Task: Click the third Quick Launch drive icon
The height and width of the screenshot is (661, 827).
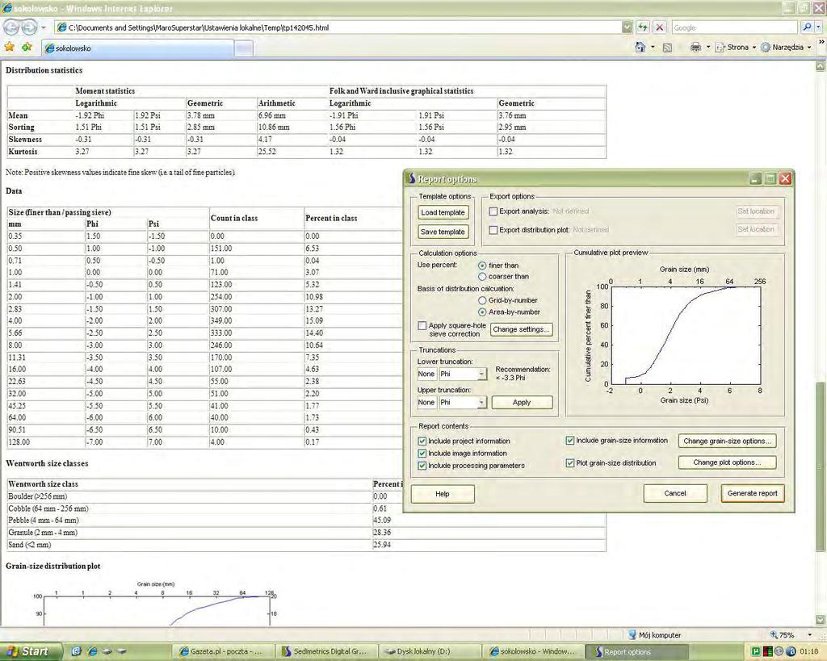Action: coord(107,651)
